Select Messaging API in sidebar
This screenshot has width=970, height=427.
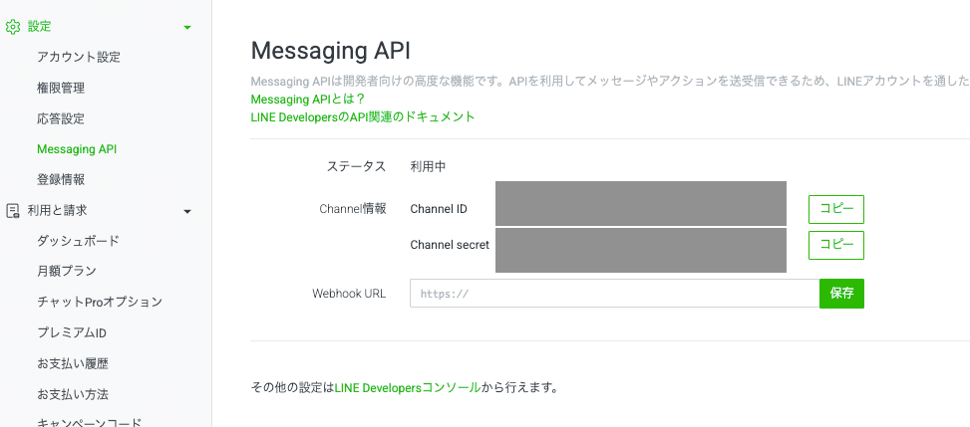click(77, 149)
